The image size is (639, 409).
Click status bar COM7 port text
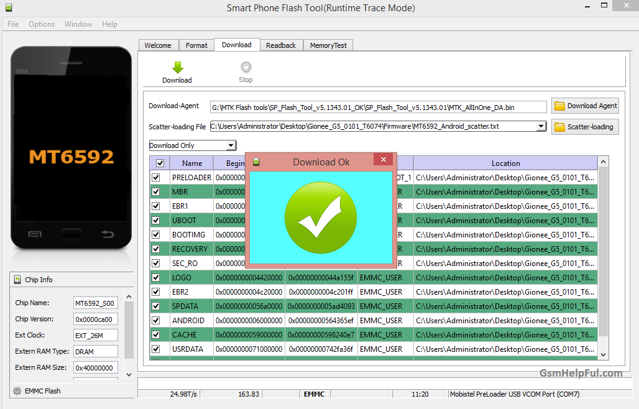tap(514, 394)
